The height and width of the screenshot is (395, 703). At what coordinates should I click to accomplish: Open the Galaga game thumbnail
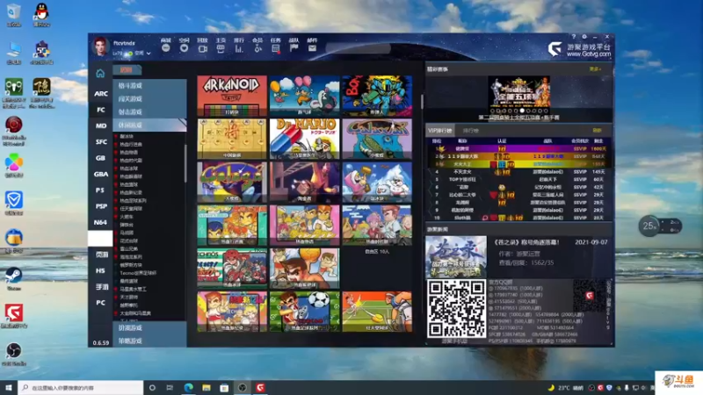coord(232,183)
